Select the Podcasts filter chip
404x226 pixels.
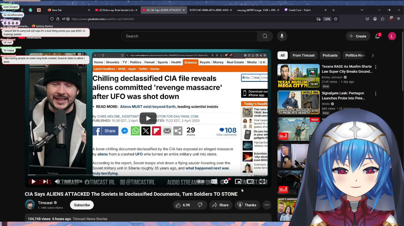(x=330, y=55)
